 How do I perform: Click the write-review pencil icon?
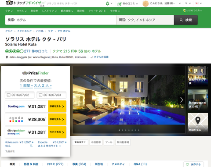click(120, 4)
